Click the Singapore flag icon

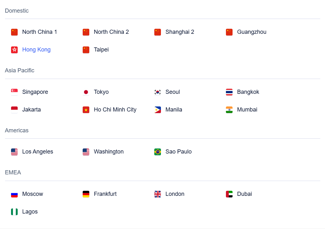coord(14,92)
